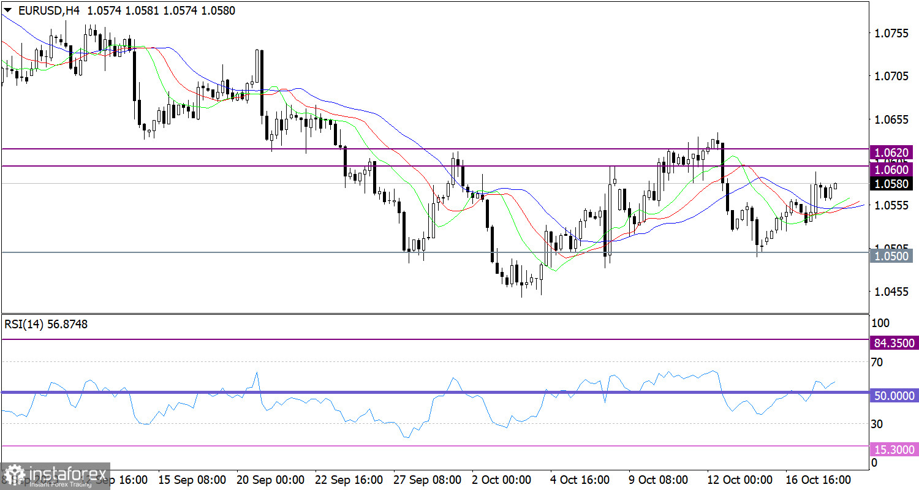Click the 30 label on RSI scale

[x=877, y=423]
